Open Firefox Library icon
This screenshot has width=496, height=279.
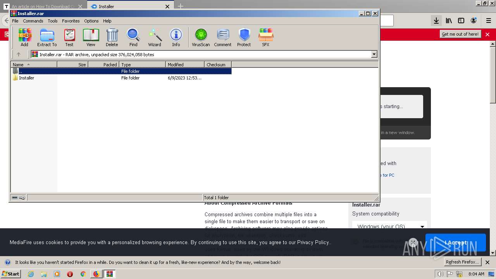coord(449,21)
